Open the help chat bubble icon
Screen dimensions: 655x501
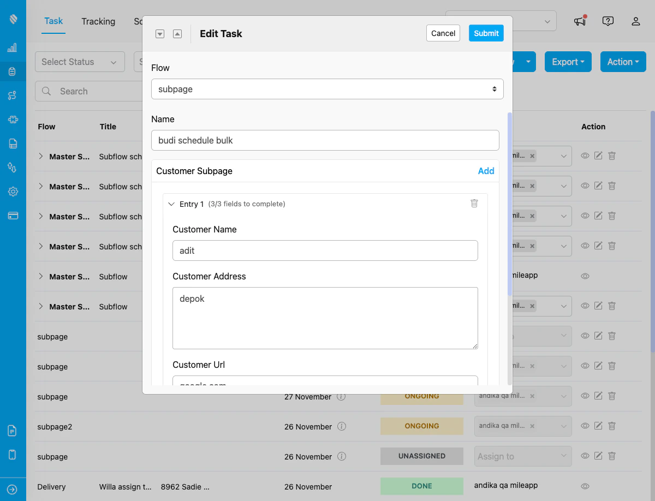(608, 21)
